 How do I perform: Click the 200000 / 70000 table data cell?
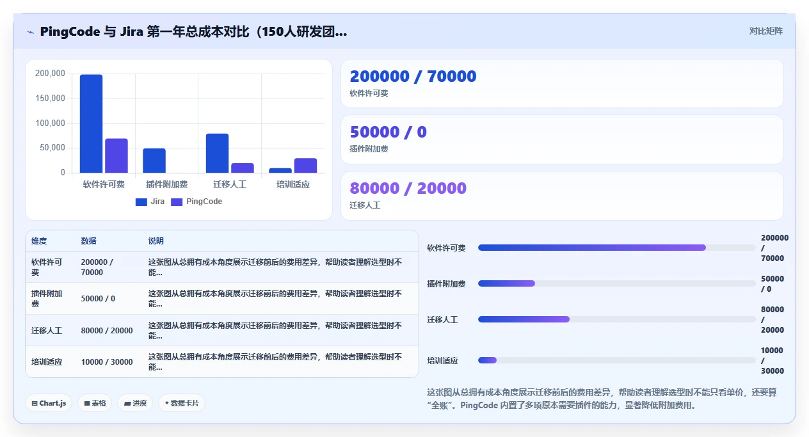109,267
